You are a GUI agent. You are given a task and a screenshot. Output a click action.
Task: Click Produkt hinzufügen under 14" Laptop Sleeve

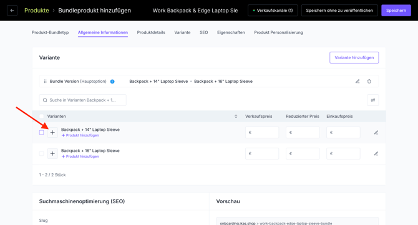pyautogui.click(x=80, y=135)
